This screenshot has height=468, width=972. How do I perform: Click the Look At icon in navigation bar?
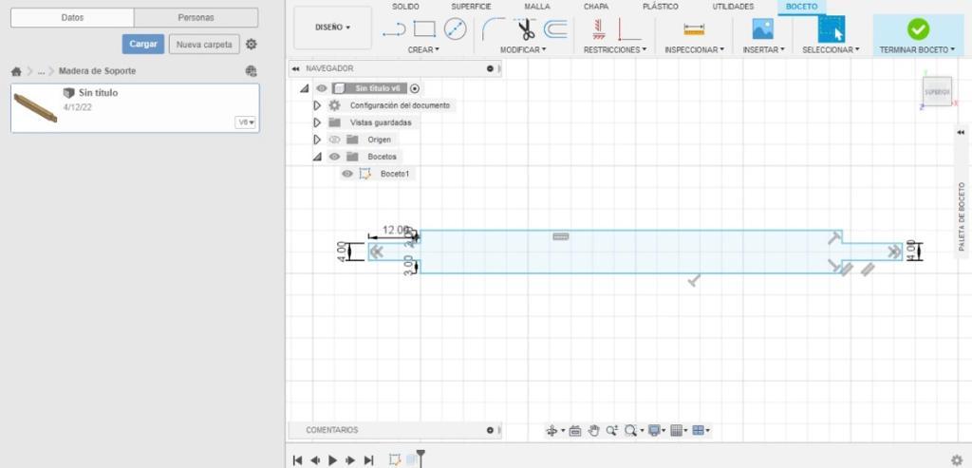[574, 430]
